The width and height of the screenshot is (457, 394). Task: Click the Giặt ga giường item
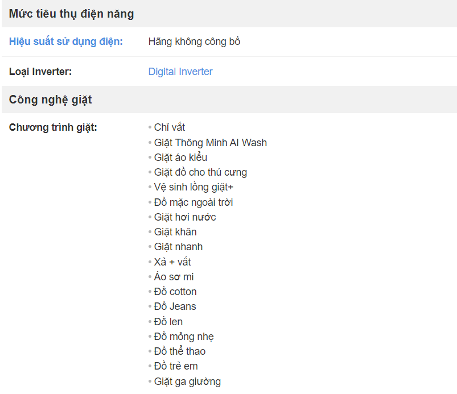coord(187,381)
